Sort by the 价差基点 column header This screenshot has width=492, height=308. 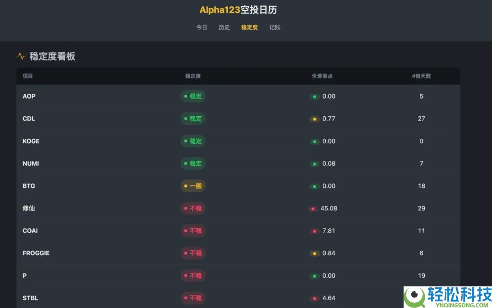322,75
